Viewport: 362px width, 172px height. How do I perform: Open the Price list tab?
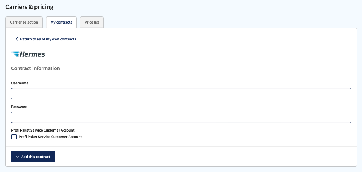click(92, 22)
